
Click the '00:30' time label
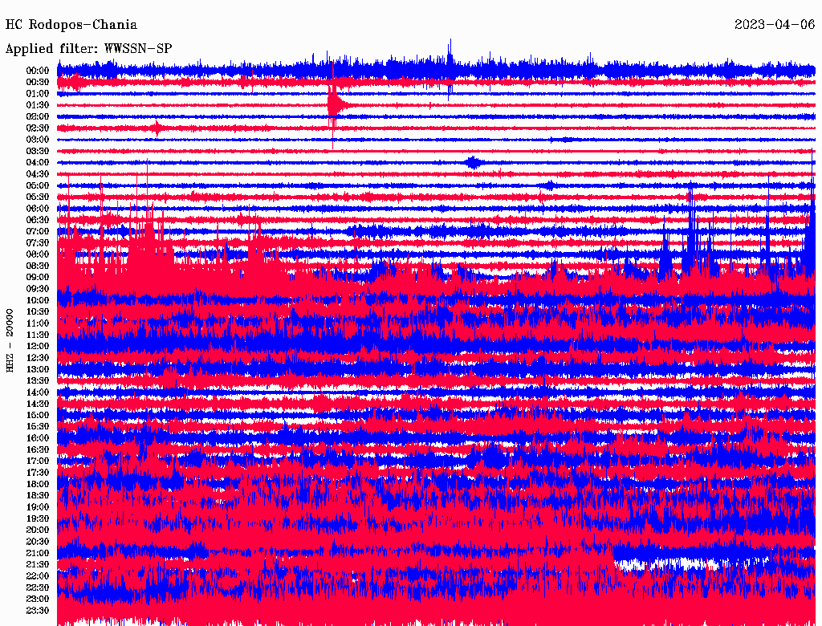[38, 83]
